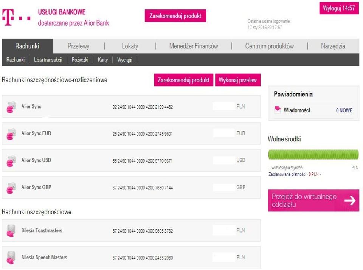Image resolution: width=363 pixels, height=270 pixels.
Task: Open the Centrum produktów tab
Action: (270, 46)
